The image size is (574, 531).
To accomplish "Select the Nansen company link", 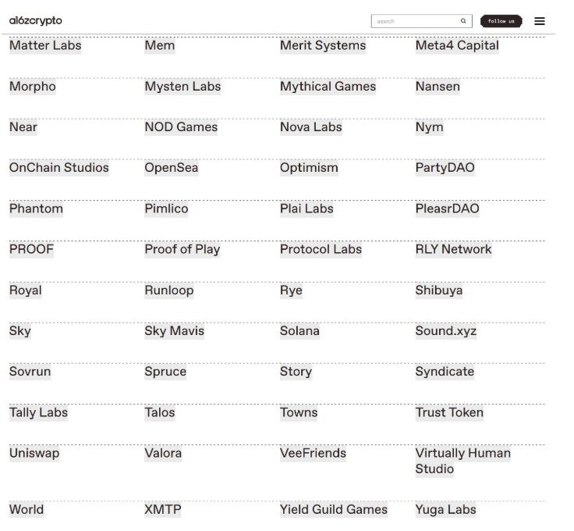I will 438,87.
